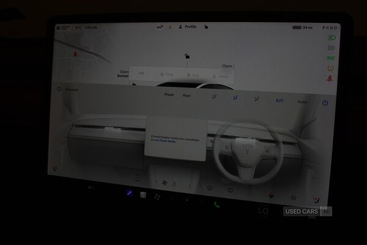The width and height of the screenshot is (367, 245).
Task: Toggle face-level airflow vent icon
Action: pyautogui.click(x=235, y=98)
